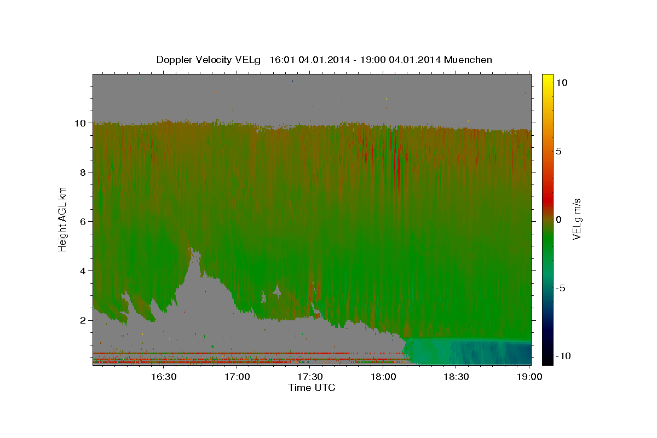This screenshot has width=657, height=438.
Task: Click the '17:00' time tick label
Action: 237,377
